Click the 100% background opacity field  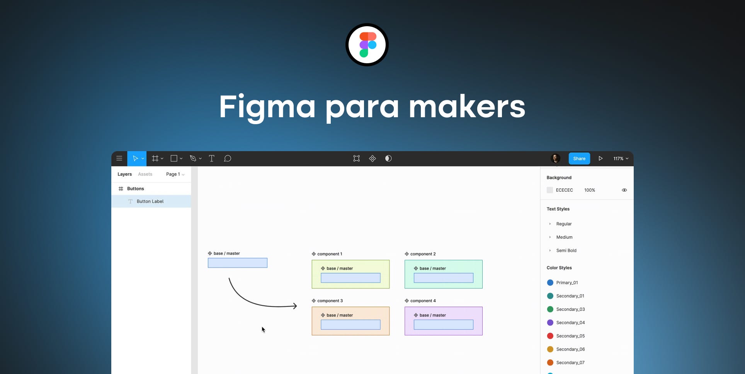[590, 190]
